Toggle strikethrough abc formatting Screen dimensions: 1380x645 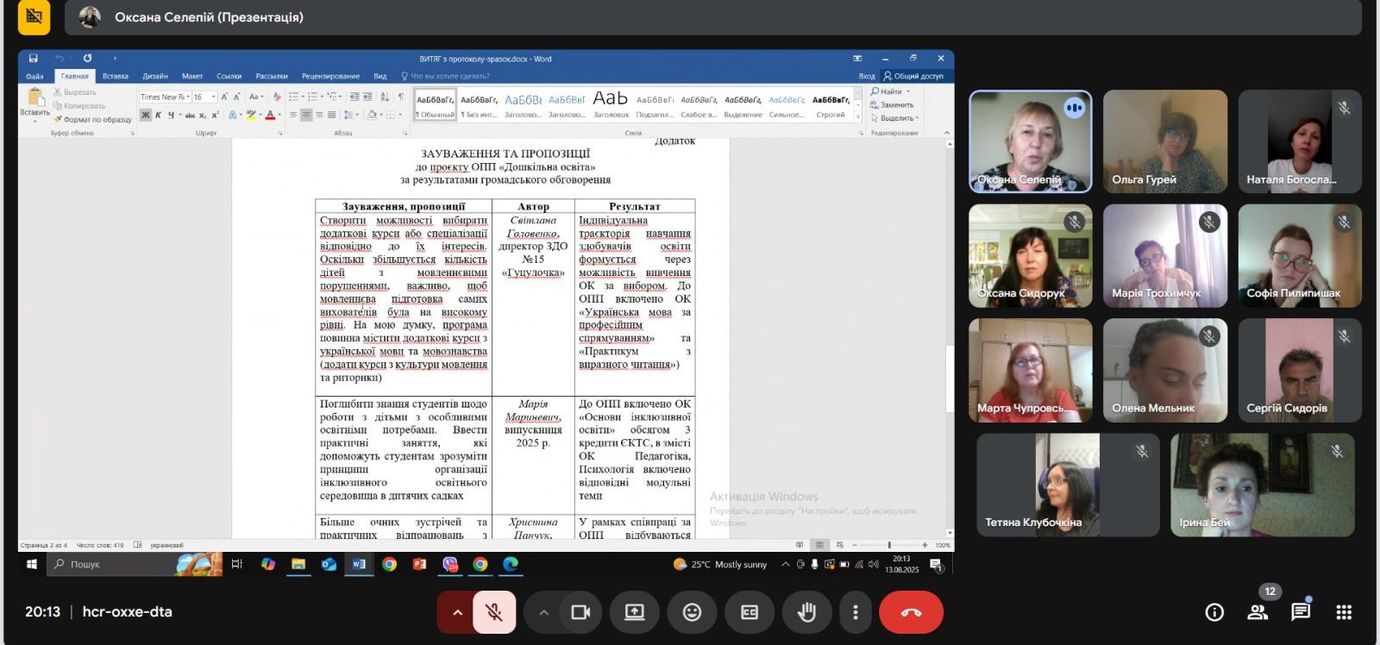pyautogui.click(x=190, y=115)
